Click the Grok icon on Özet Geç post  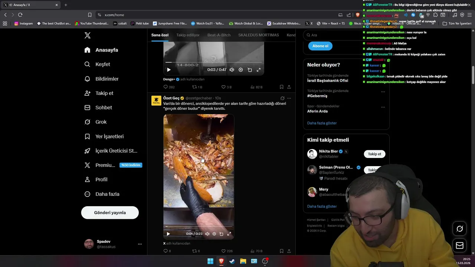282,98
